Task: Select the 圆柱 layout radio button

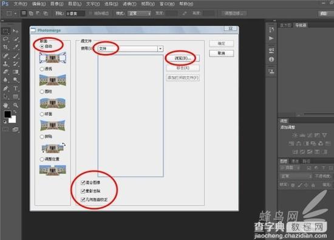Action: click(42, 91)
